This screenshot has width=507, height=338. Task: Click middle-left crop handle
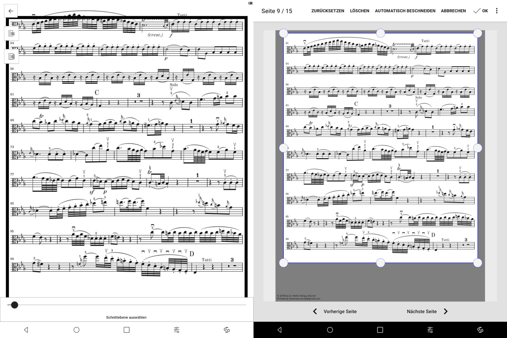click(x=283, y=148)
